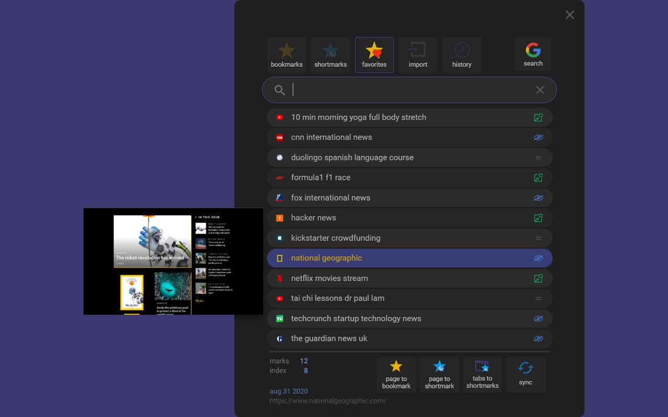Click the Netflix N favicon
668x417 pixels.
pyautogui.click(x=280, y=278)
